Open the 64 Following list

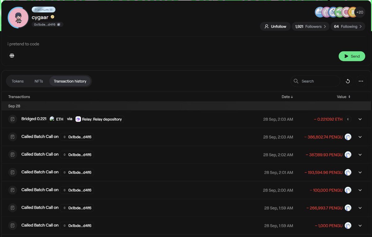tap(348, 27)
